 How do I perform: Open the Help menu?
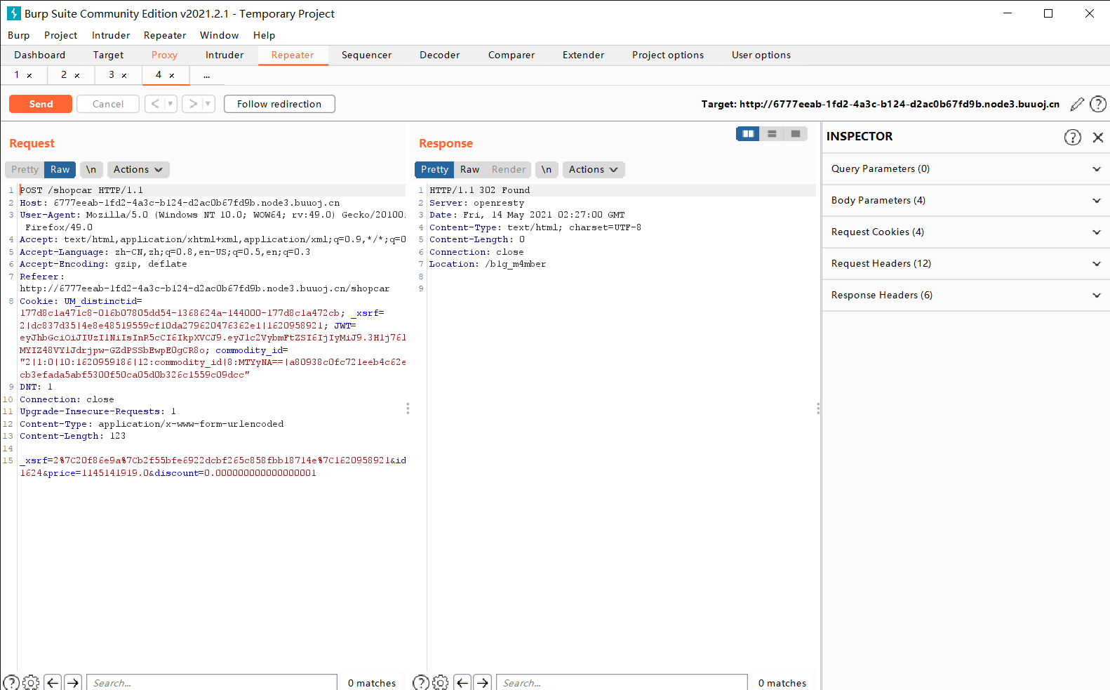coord(264,35)
